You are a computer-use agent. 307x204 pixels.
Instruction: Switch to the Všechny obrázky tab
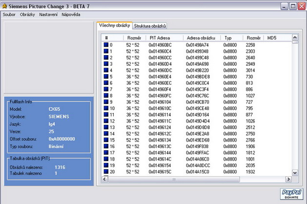tap(115, 25)
